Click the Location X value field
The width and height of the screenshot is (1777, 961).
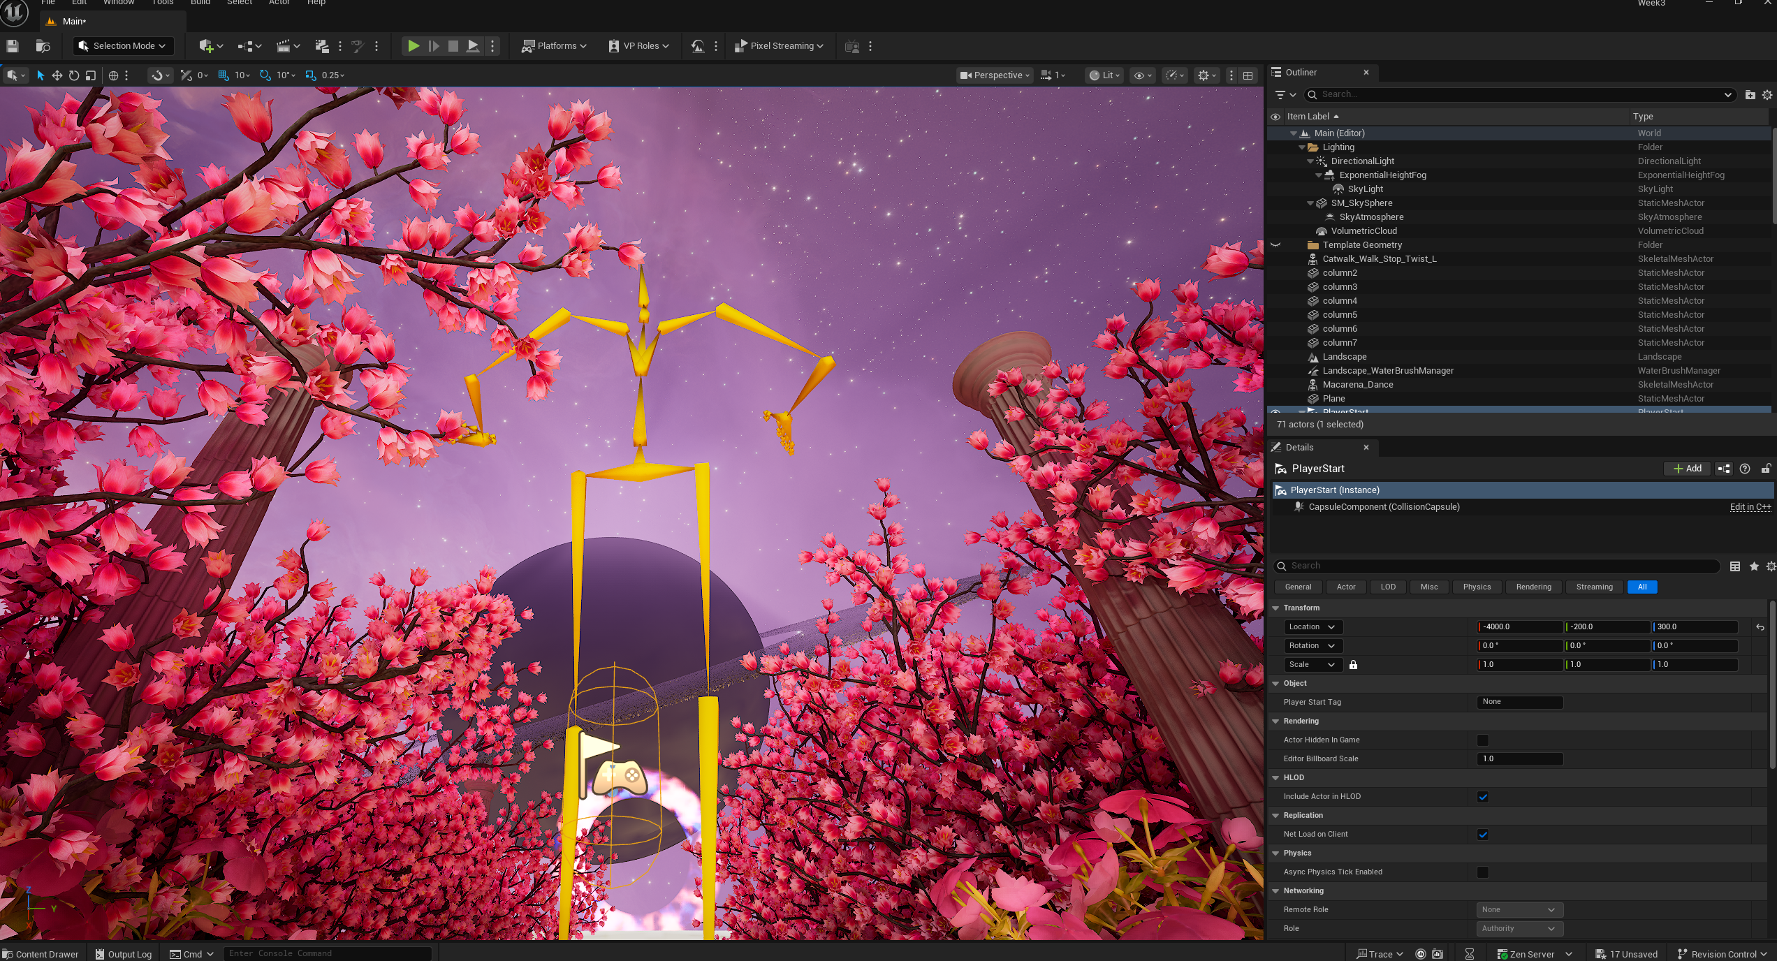coord(1520,627)
